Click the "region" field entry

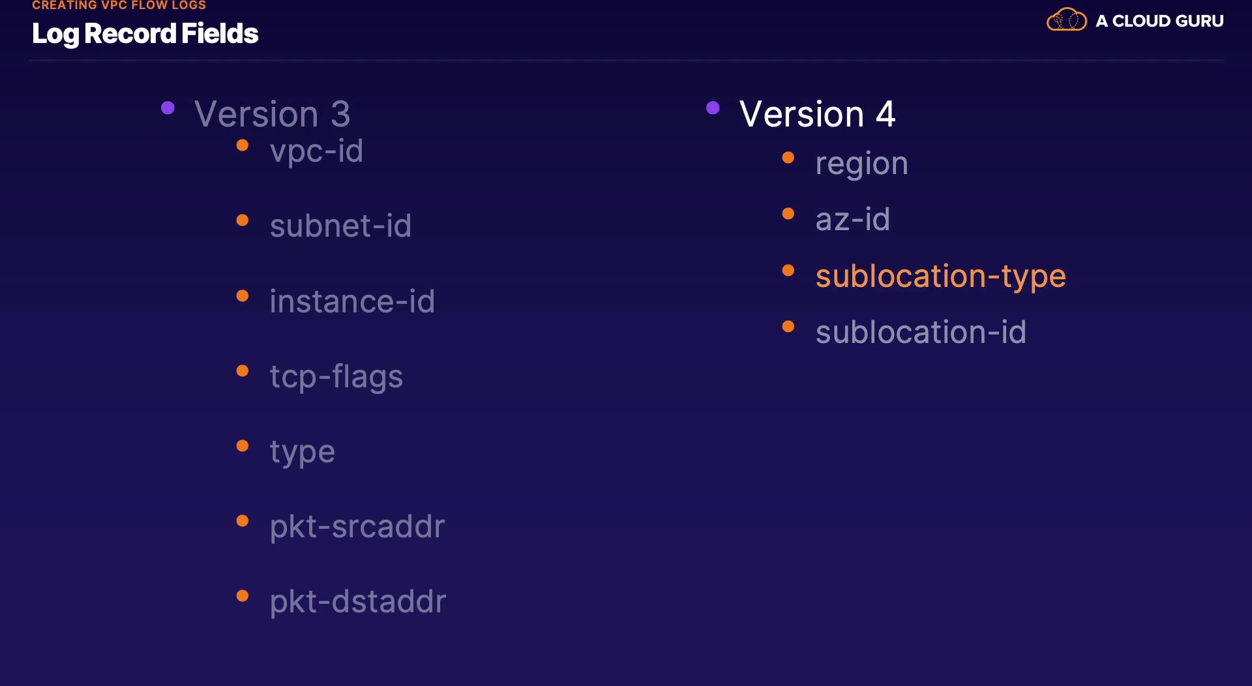pos(861,164)
